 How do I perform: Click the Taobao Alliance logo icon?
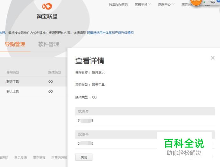(x=47, y=6)
